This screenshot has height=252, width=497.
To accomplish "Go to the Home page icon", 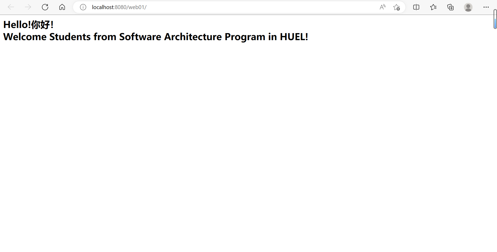I will click(62, 7).
